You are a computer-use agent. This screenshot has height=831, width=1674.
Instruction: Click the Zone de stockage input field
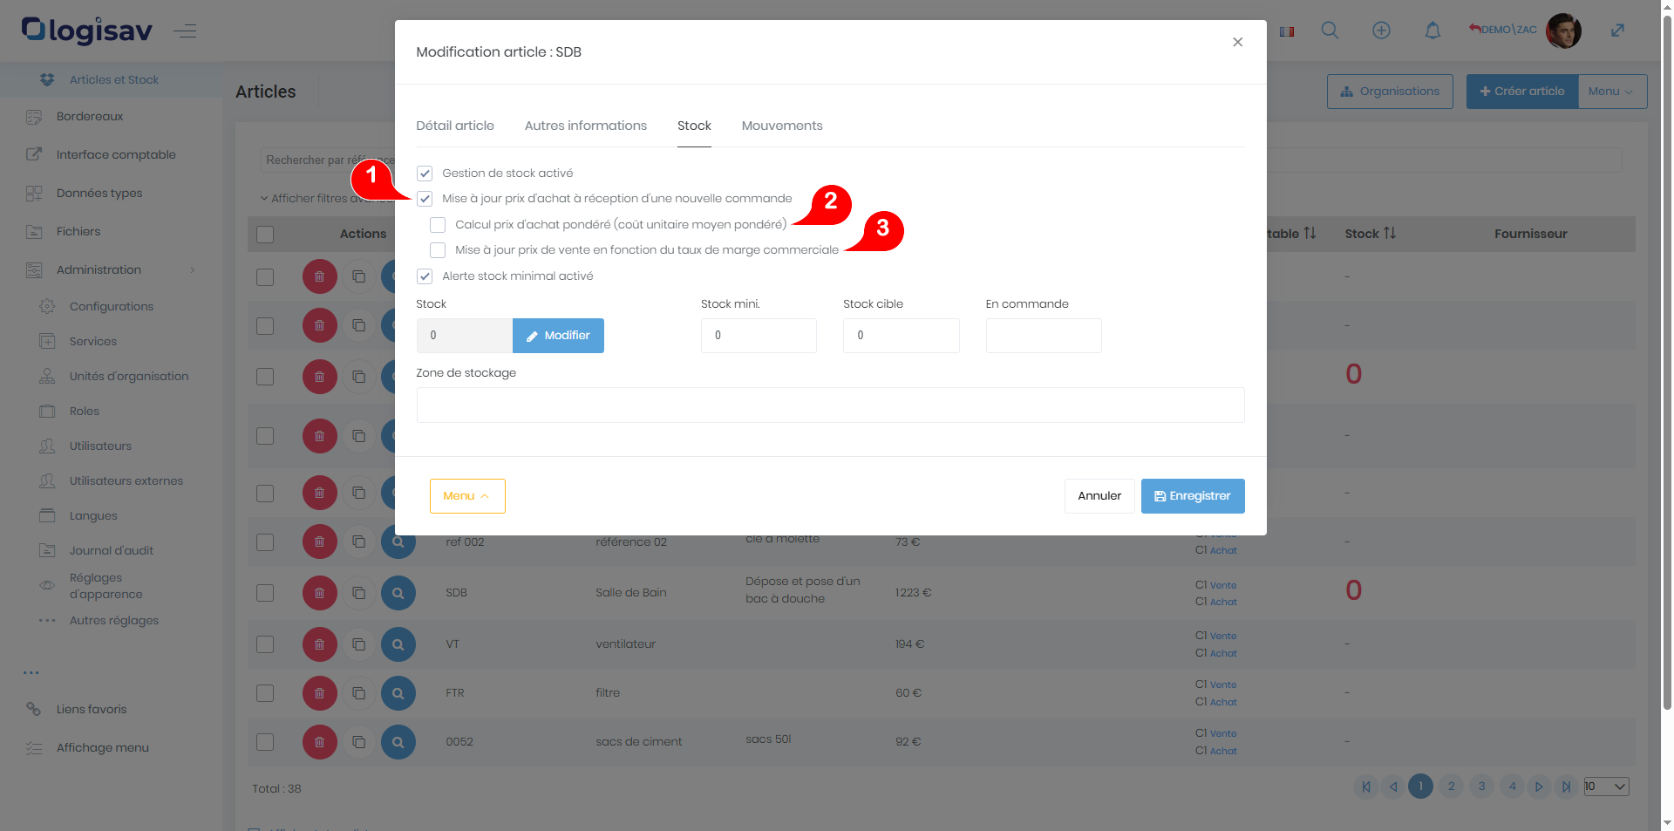pyautogui.click(x=830, y=405)
